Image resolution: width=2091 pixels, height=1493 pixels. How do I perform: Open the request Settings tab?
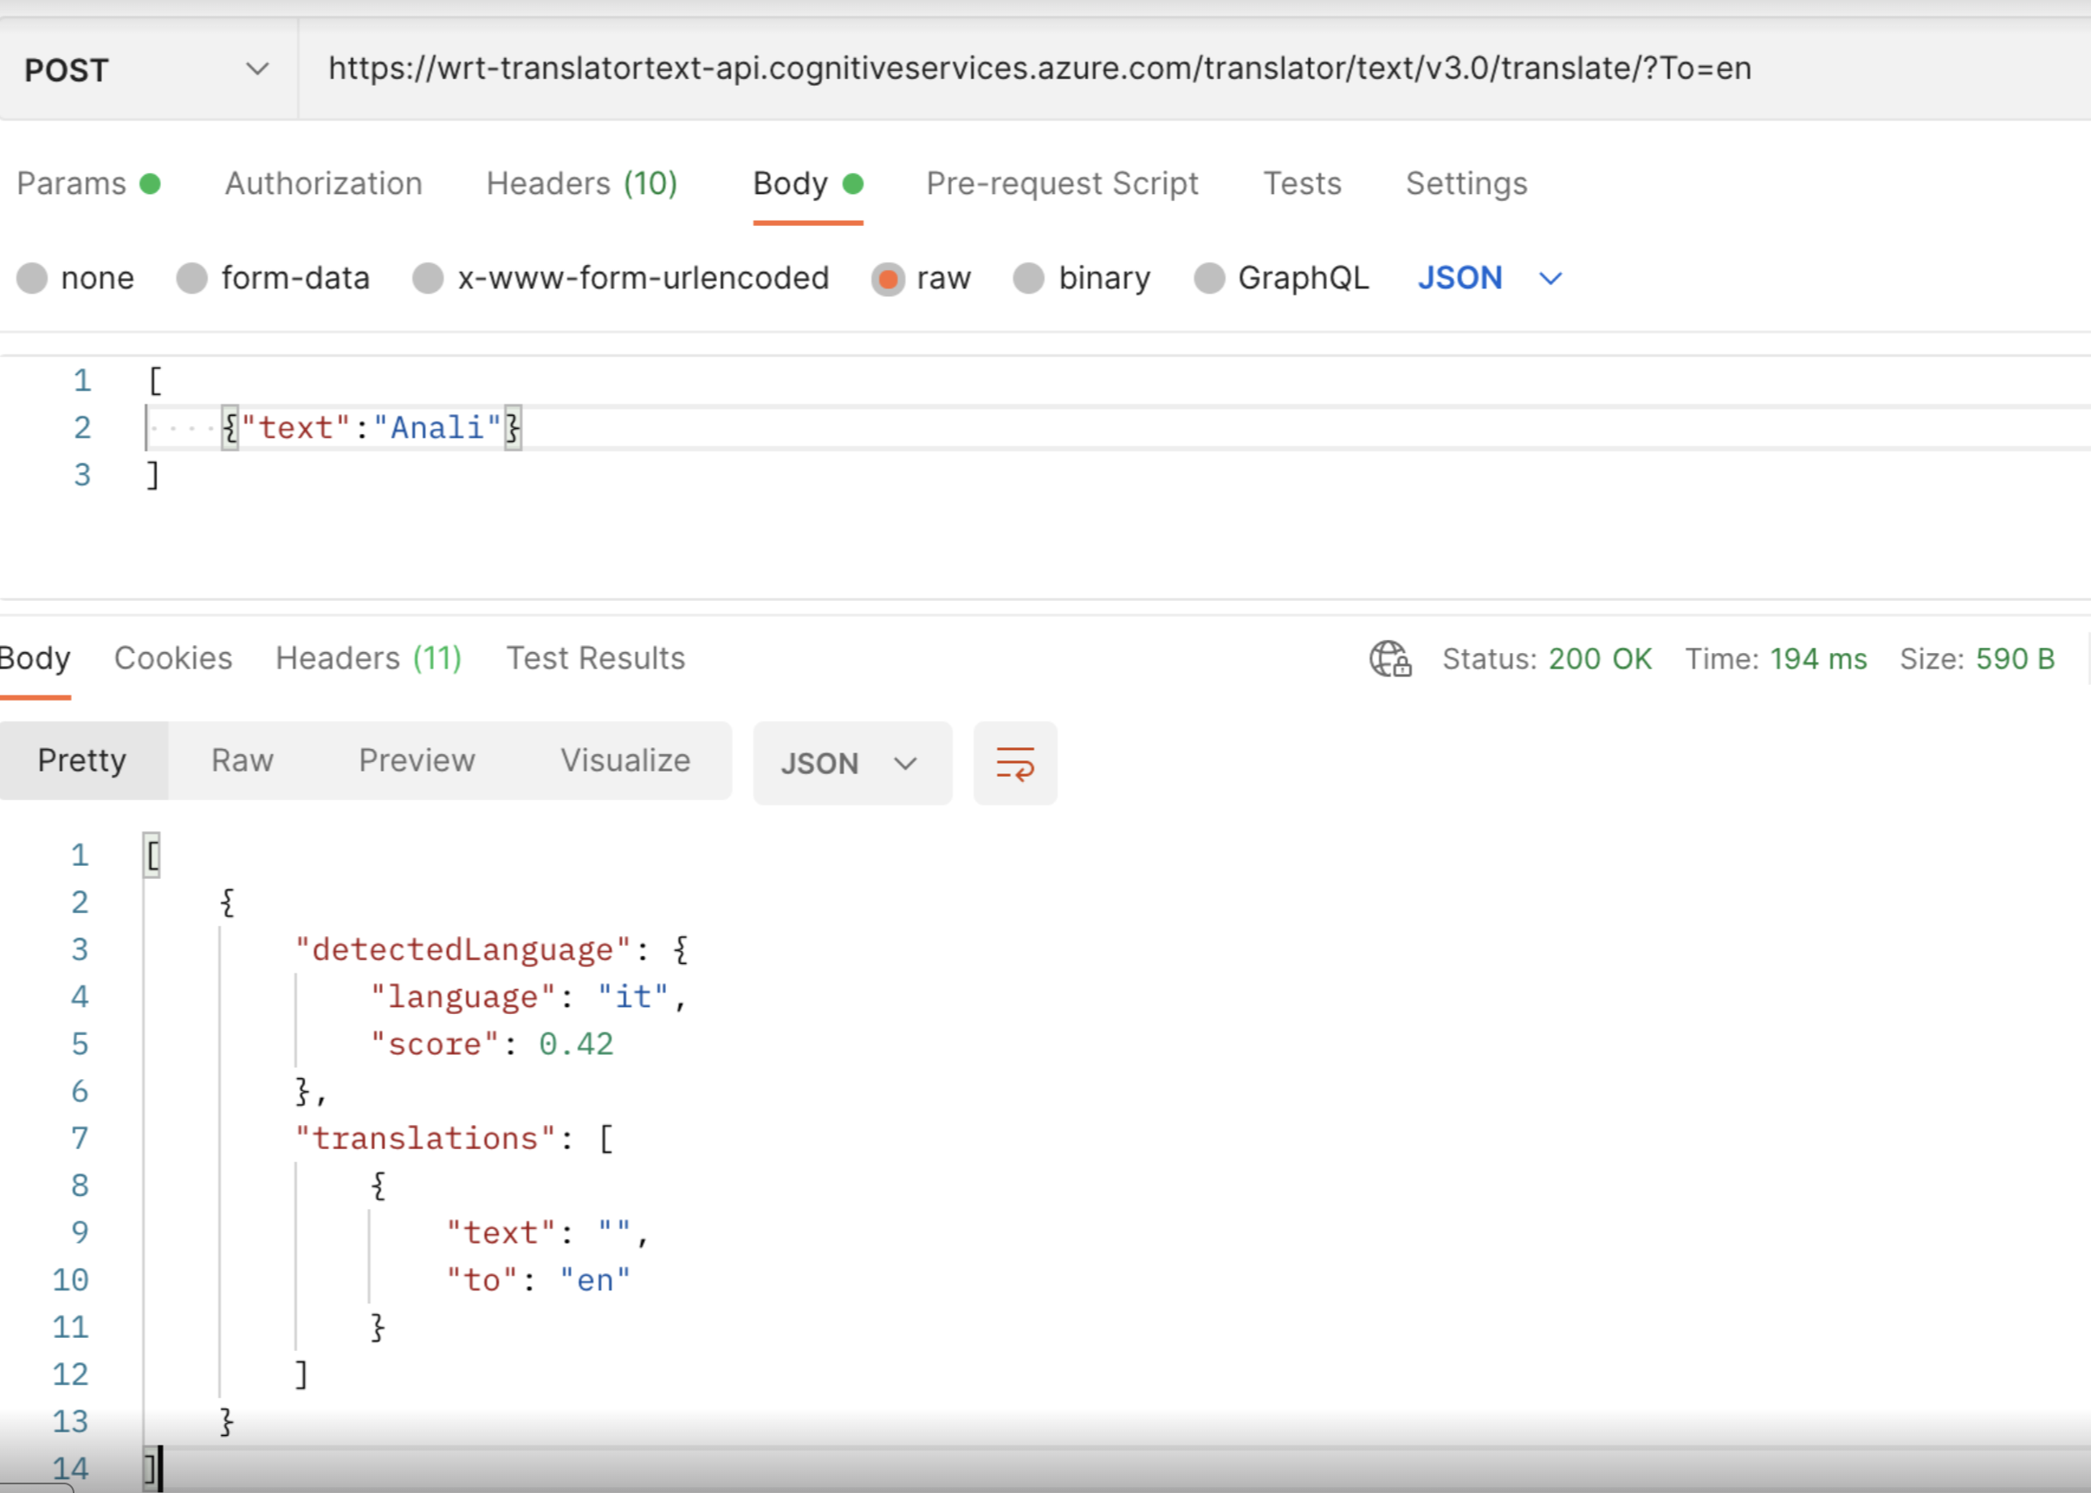[1466, 184]
